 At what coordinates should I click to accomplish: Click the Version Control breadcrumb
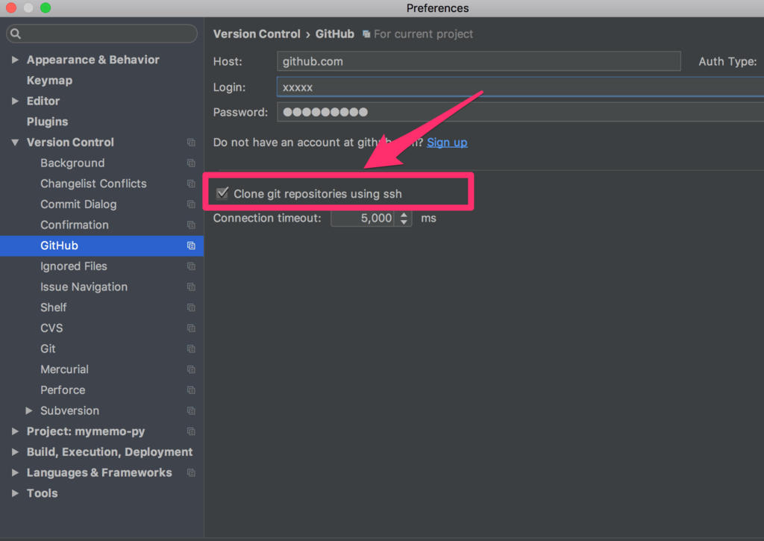click(x=257, y=34)
